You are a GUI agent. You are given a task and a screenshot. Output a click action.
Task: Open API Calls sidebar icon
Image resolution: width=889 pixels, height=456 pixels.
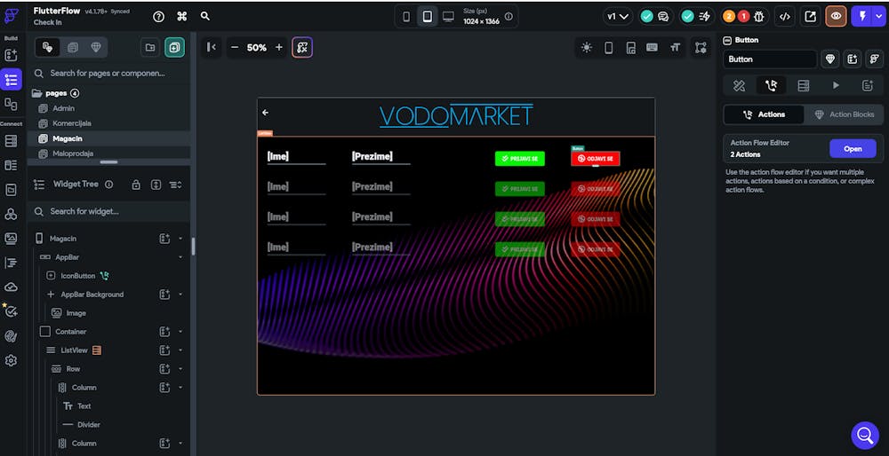point(11,214)
